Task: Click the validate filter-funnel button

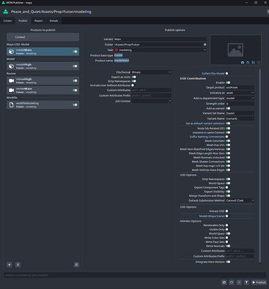Action: (246, 282)
